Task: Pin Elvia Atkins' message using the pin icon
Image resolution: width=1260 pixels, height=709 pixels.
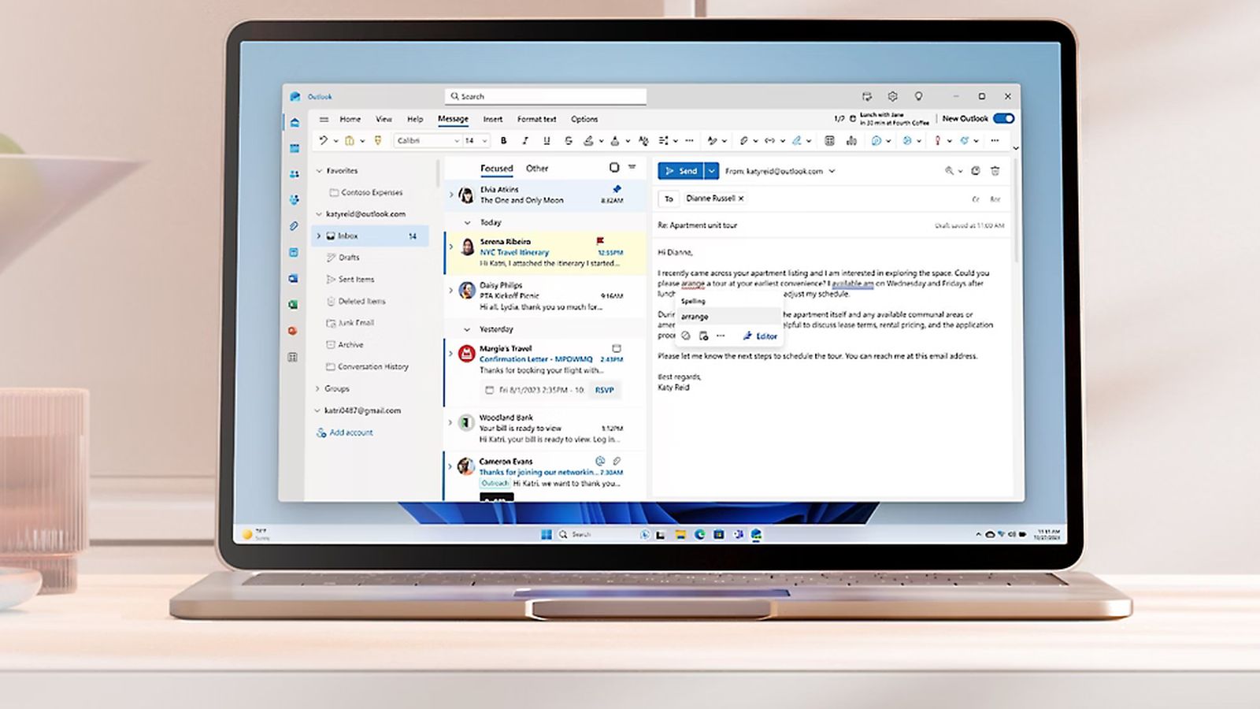Action: point(617,189)
